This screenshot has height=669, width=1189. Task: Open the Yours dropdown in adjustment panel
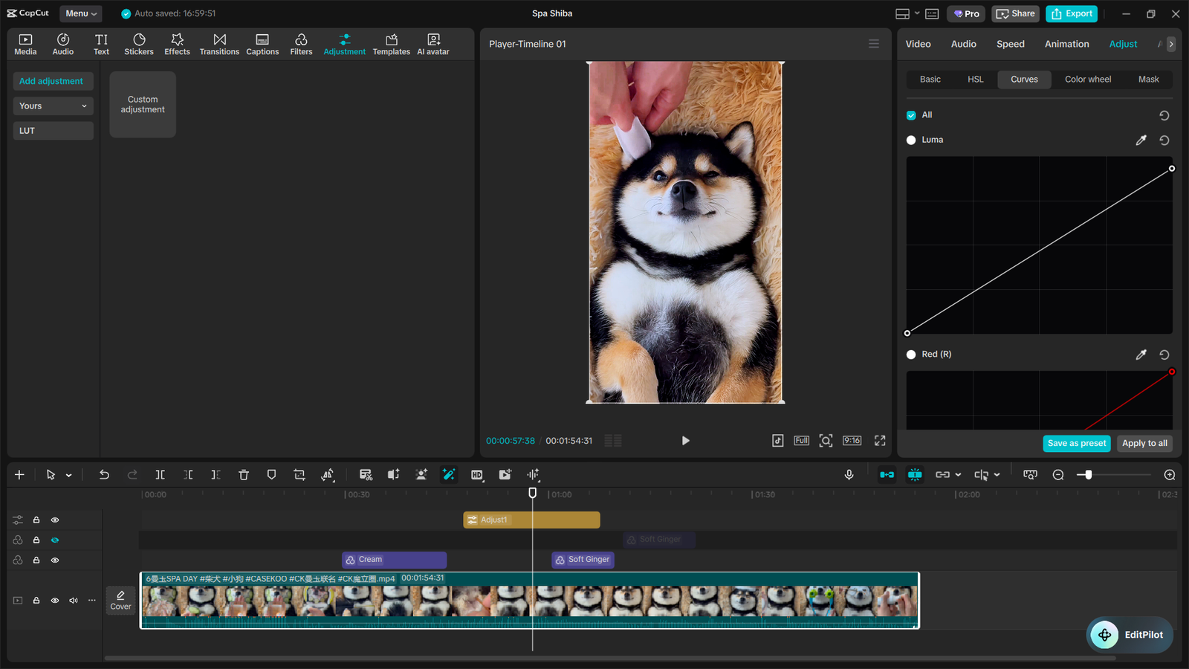(53, 106)
